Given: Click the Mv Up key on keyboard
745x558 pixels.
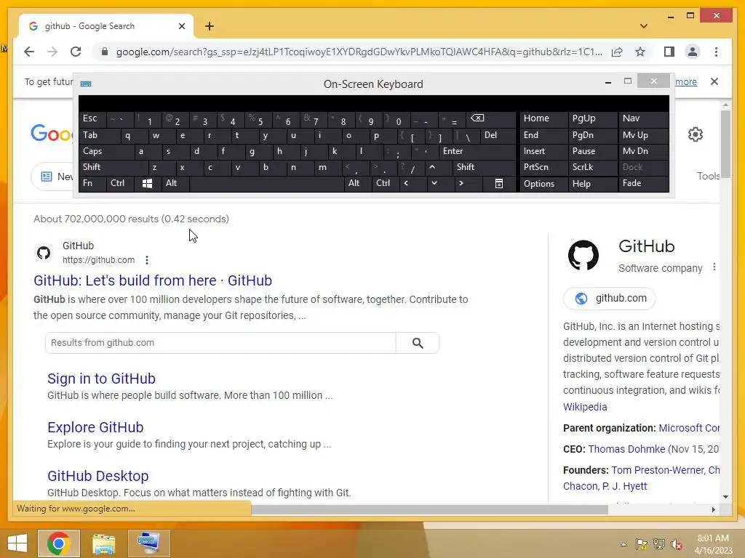Looking at the screenshot, I should (643, 135).
